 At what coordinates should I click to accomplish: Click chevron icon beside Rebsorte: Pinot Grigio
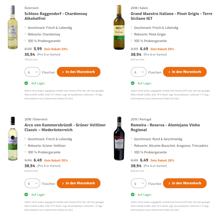132,34
